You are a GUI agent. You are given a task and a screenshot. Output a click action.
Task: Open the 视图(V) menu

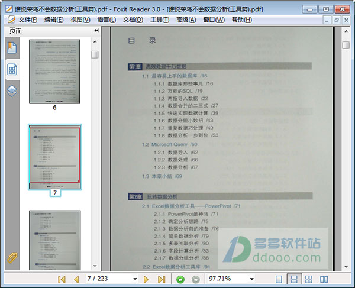(80, 20)
